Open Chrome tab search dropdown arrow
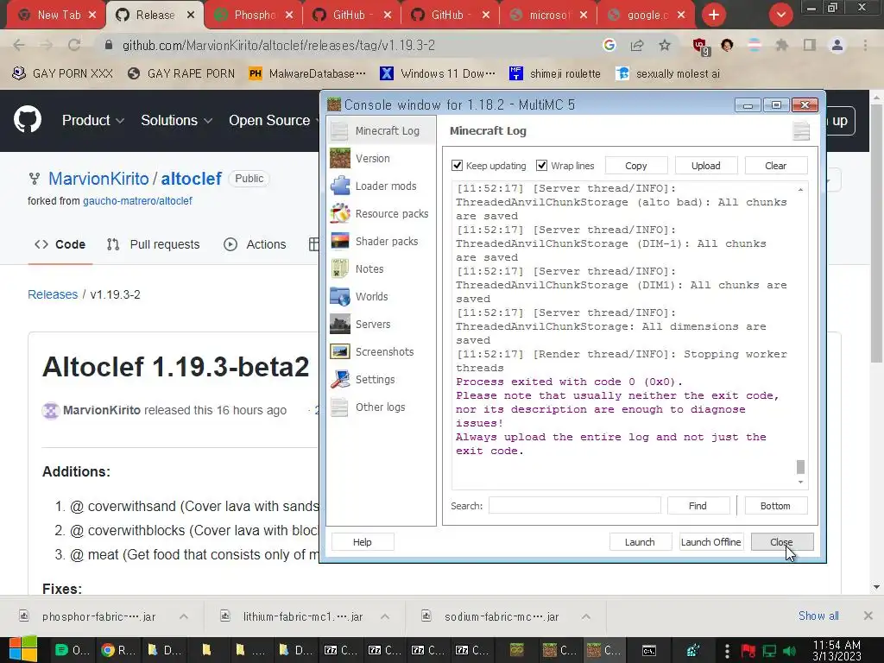Viewport: 884px width, 663px height. [x=780, y=15]
